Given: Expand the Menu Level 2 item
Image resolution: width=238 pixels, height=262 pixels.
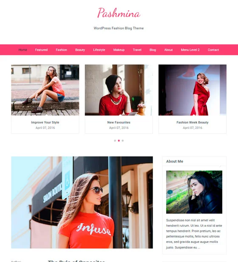Looking at the screenshot, I should click(x=190, y=50).
